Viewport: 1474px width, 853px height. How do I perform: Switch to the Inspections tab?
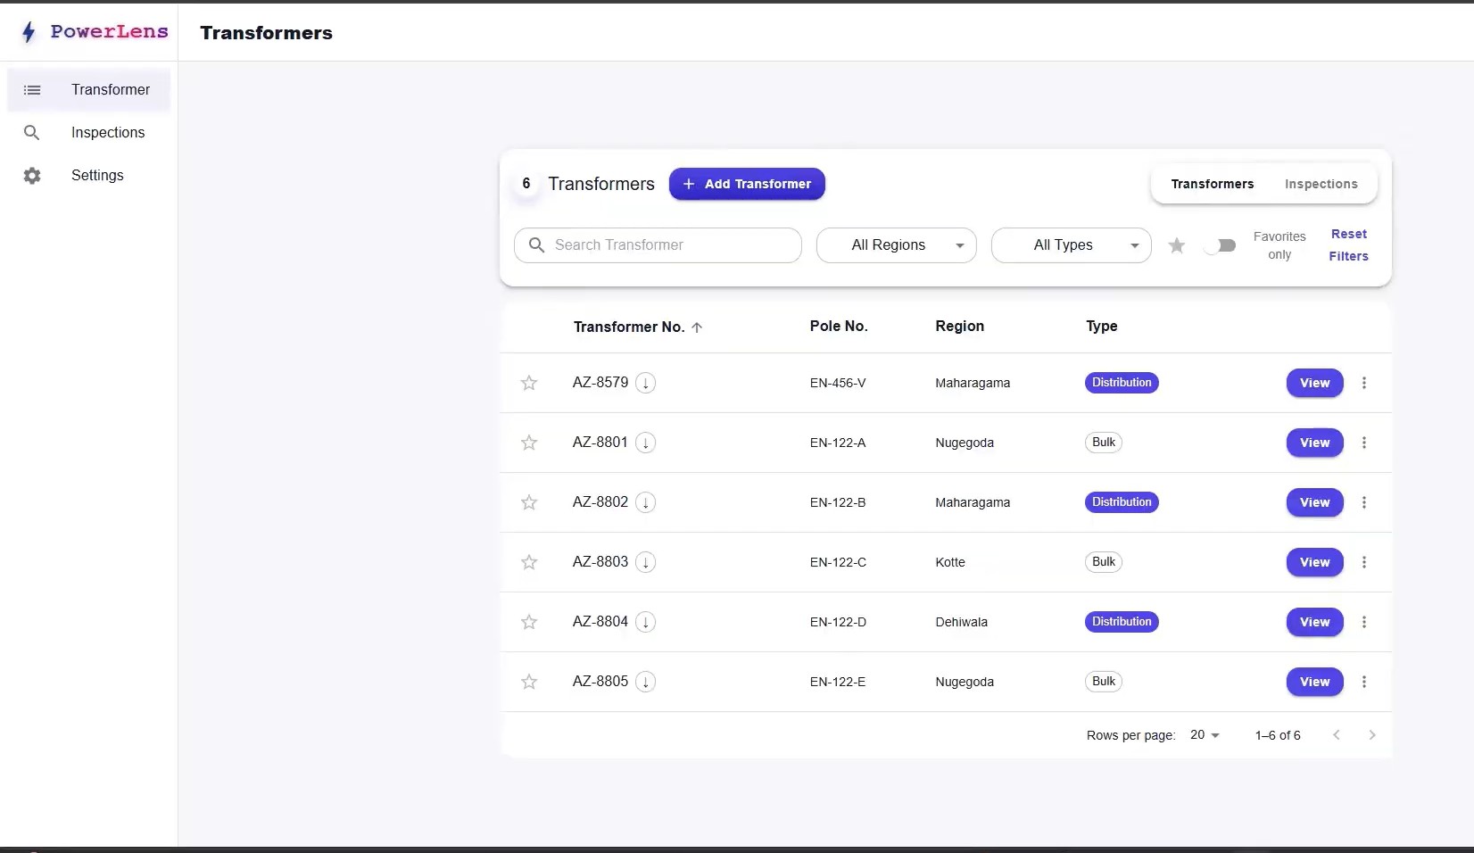point(1321,184)
